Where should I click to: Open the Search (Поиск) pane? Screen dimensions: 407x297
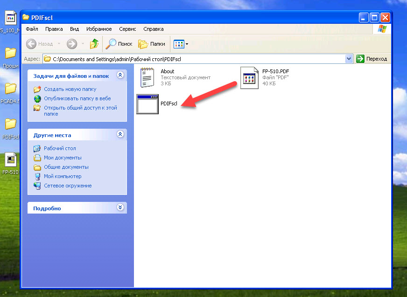[119, 44]
